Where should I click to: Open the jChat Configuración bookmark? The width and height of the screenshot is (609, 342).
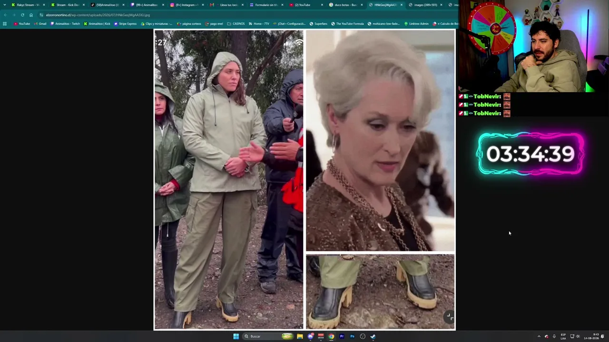(289, 24)
